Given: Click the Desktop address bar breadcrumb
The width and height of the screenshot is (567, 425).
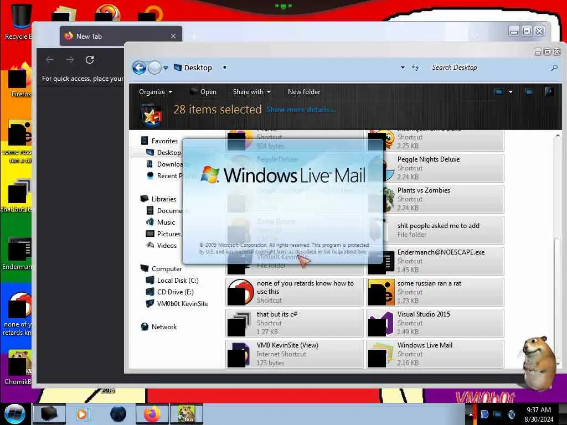Looking at the screenshot, I should pyautogui.click(x=198, y=68).
